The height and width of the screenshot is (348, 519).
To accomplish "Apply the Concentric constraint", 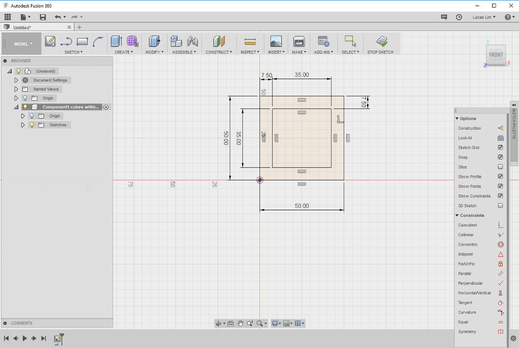I will click(500, 245).
